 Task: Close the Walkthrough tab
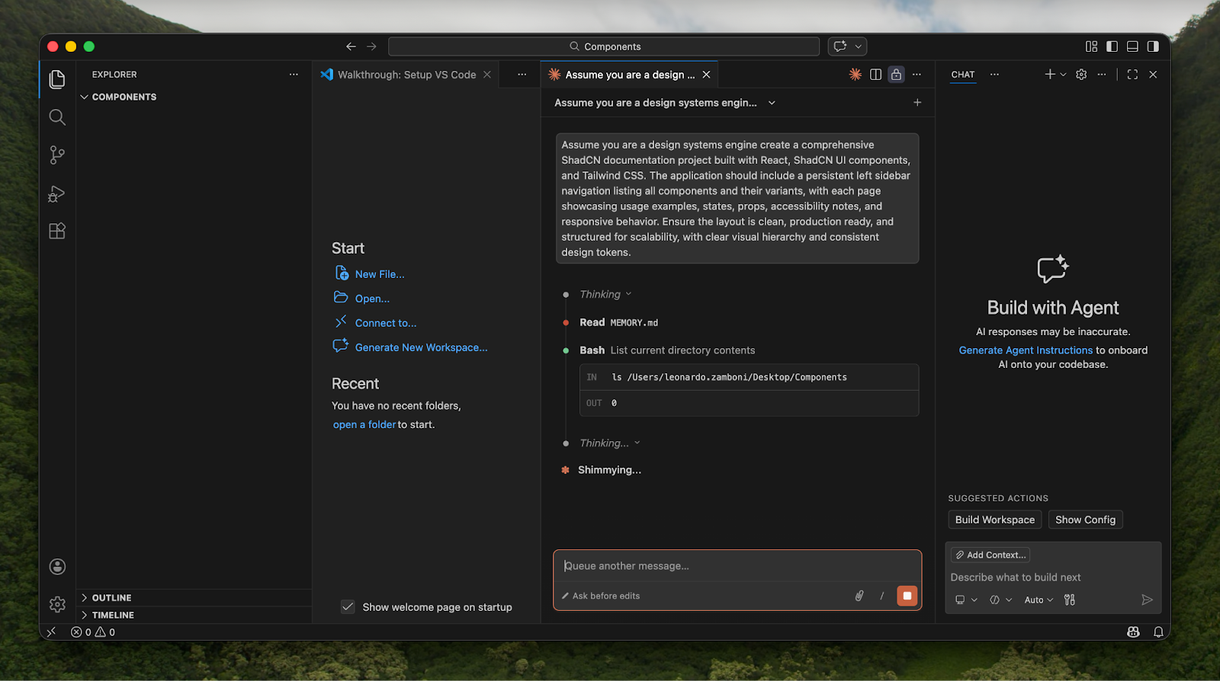[487, 74]
